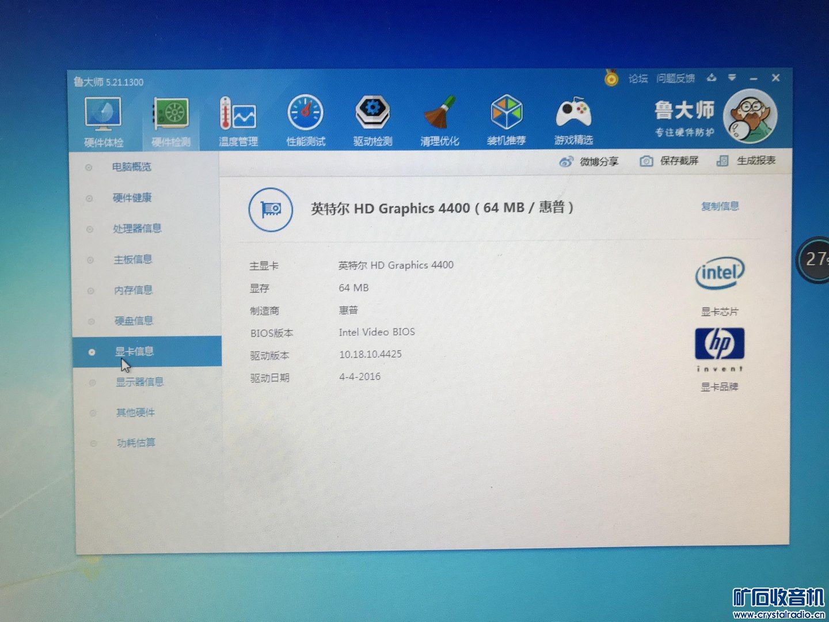
Task: Click the 主显卡 value '英特尔 HD Graphics 4400'
Action: (396, 266)
